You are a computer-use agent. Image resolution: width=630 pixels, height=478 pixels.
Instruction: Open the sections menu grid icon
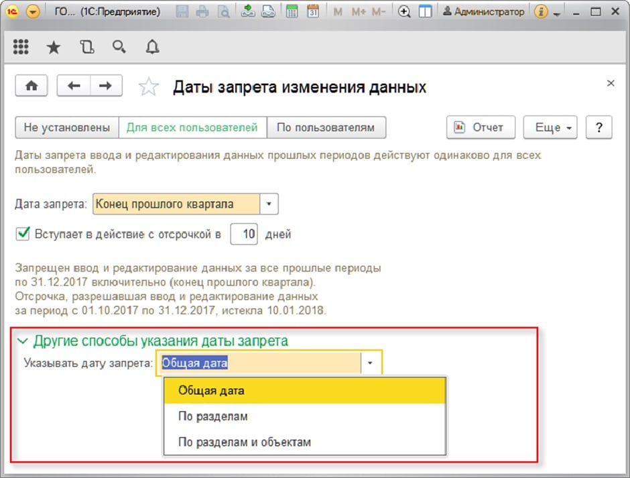[x=21, y=47]
